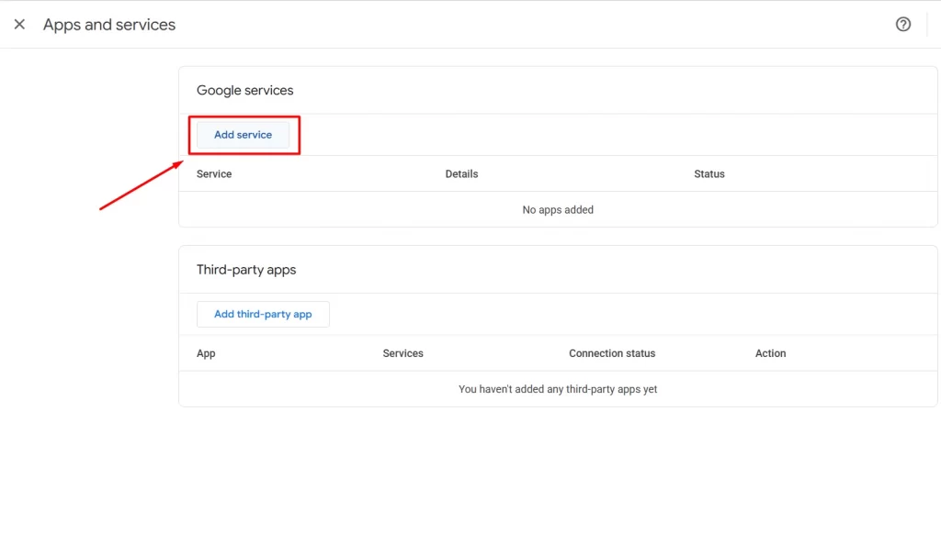Click the Action column header
The image size is (941, 534).
pyautogui.click(x=771, y=353)
